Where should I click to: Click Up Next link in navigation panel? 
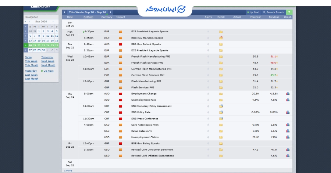click(x=48, y=71)
